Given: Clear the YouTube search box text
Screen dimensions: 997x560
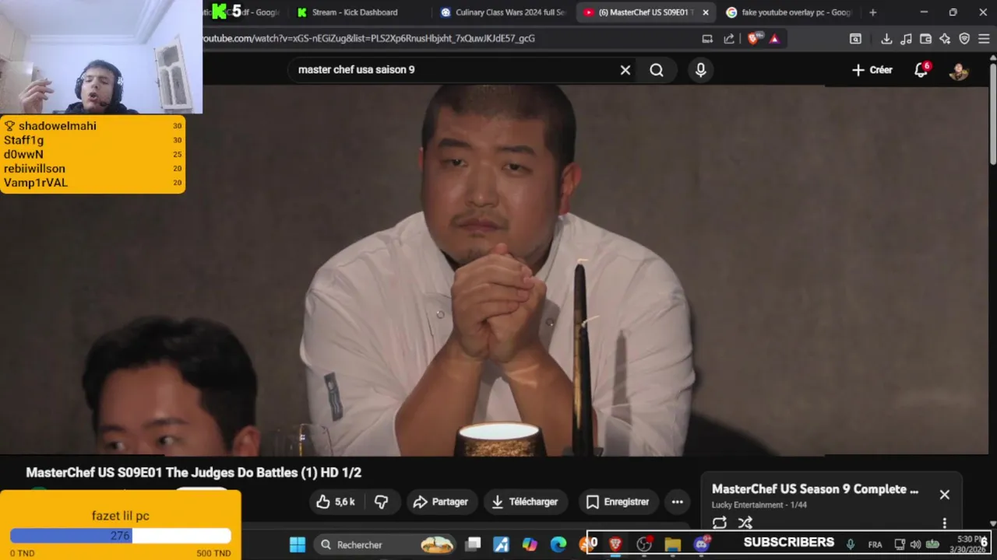Looking at the screenshot, I should click(625, 70).
